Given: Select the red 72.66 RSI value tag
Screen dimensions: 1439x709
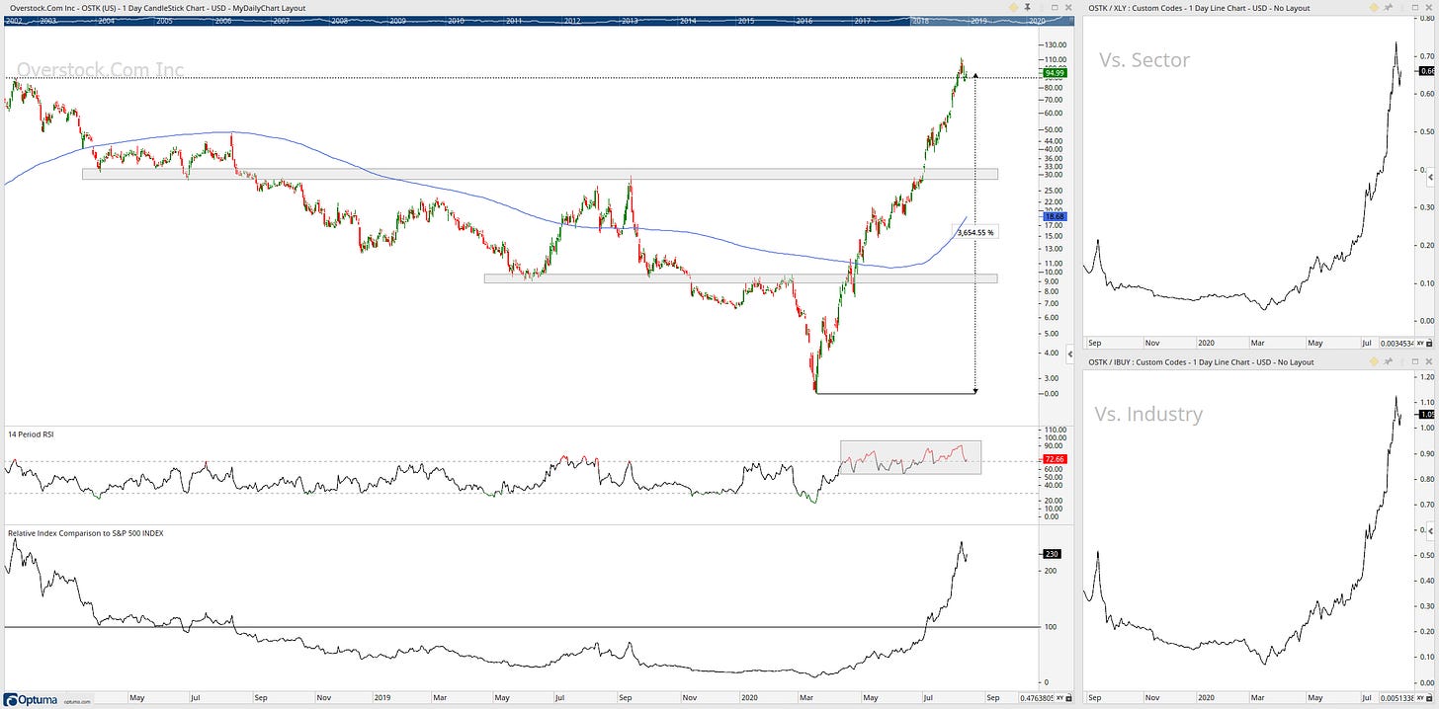Looking at the screenshot, I should click(1054, 459).
